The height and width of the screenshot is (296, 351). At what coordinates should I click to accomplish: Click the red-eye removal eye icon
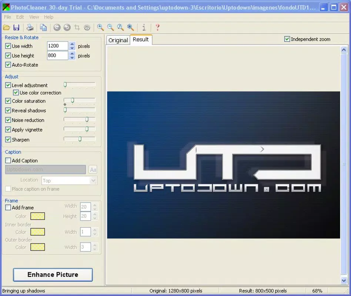87,27
